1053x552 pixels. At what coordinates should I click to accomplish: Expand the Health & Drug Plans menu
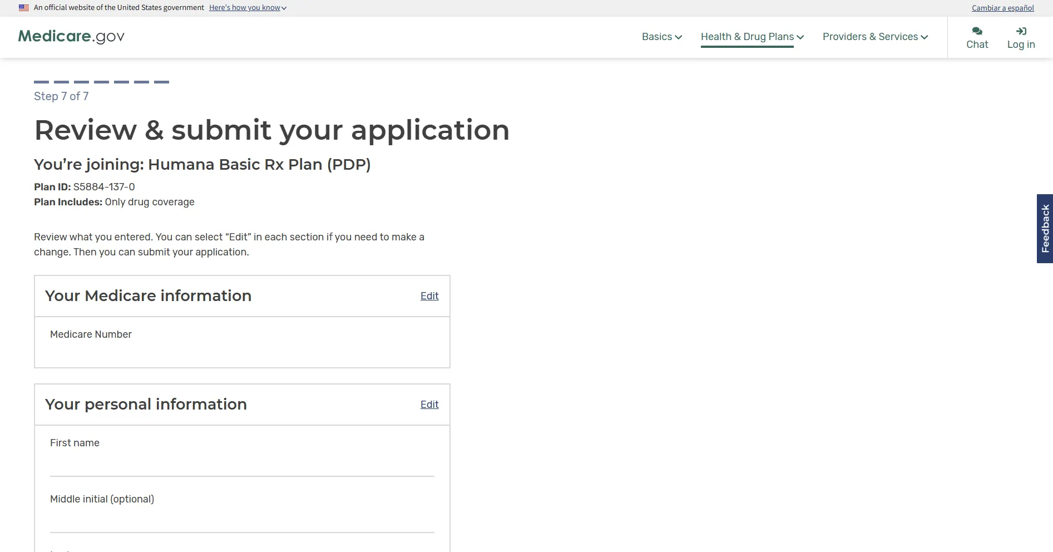pos(752,37)
